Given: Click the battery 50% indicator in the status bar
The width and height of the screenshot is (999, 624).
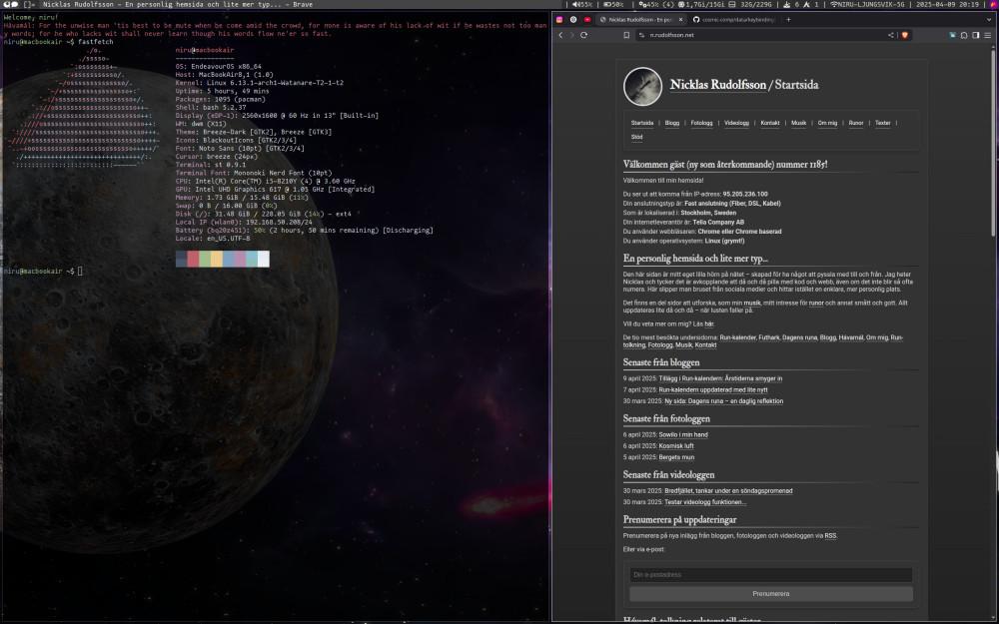Looking at the screenshot, I should coord(613,4).
